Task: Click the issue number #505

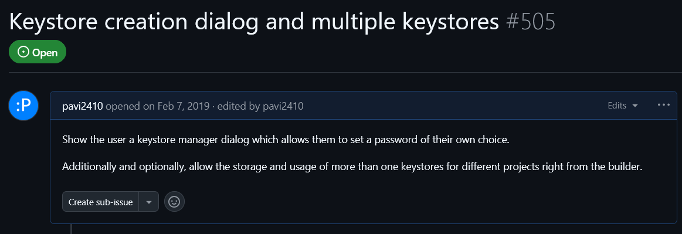Action: pos(531,21)
